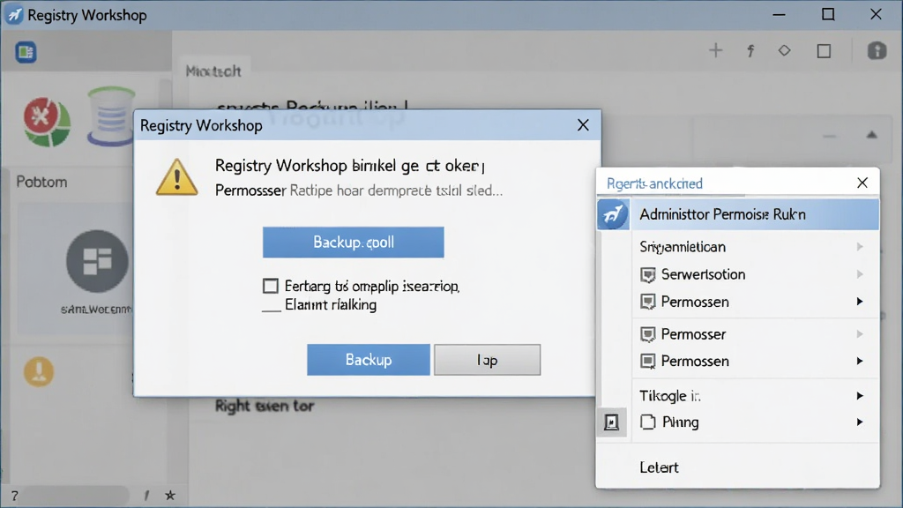Click the side panel icon left of Plnng

tap(612, 422)
